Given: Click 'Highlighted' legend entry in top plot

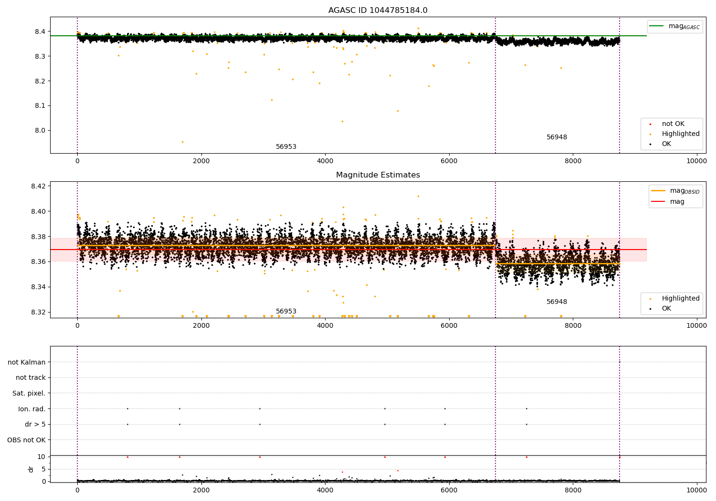Looking at the screenshot, I should pos(680,134).
